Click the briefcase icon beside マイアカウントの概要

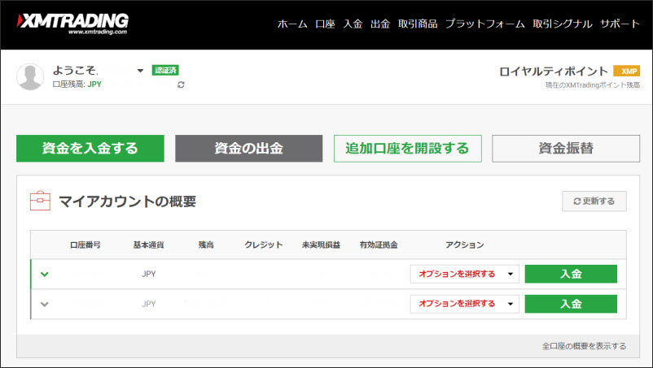[40, 201]
